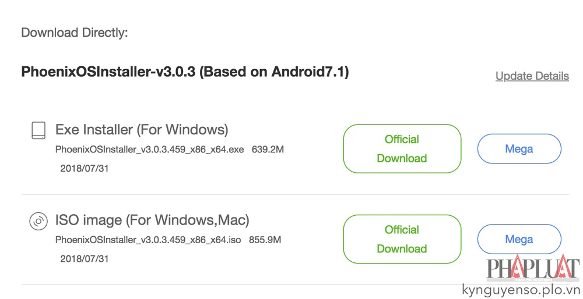Click the 639.2M file size text
This screenshot has width=583, height=299.
tap(268, 149)
